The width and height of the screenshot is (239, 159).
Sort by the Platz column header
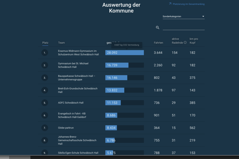(x=45, y=43)
